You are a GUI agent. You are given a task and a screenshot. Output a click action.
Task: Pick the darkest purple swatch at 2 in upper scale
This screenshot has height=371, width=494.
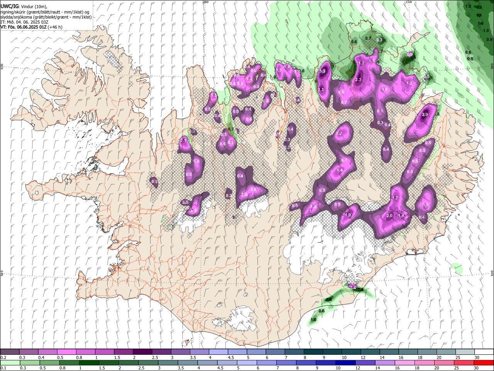coord(142,352)
